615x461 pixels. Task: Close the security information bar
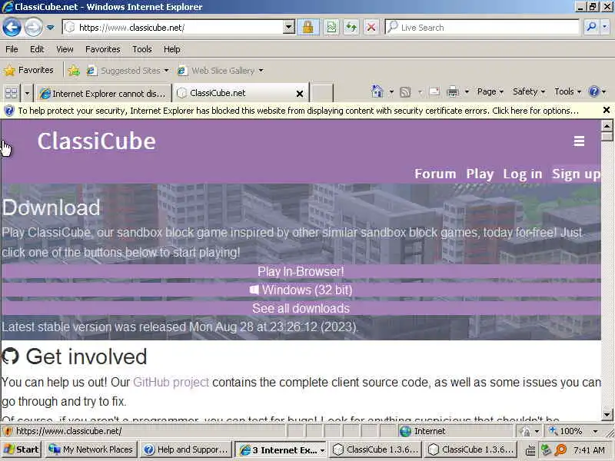(x=607, y=110)
